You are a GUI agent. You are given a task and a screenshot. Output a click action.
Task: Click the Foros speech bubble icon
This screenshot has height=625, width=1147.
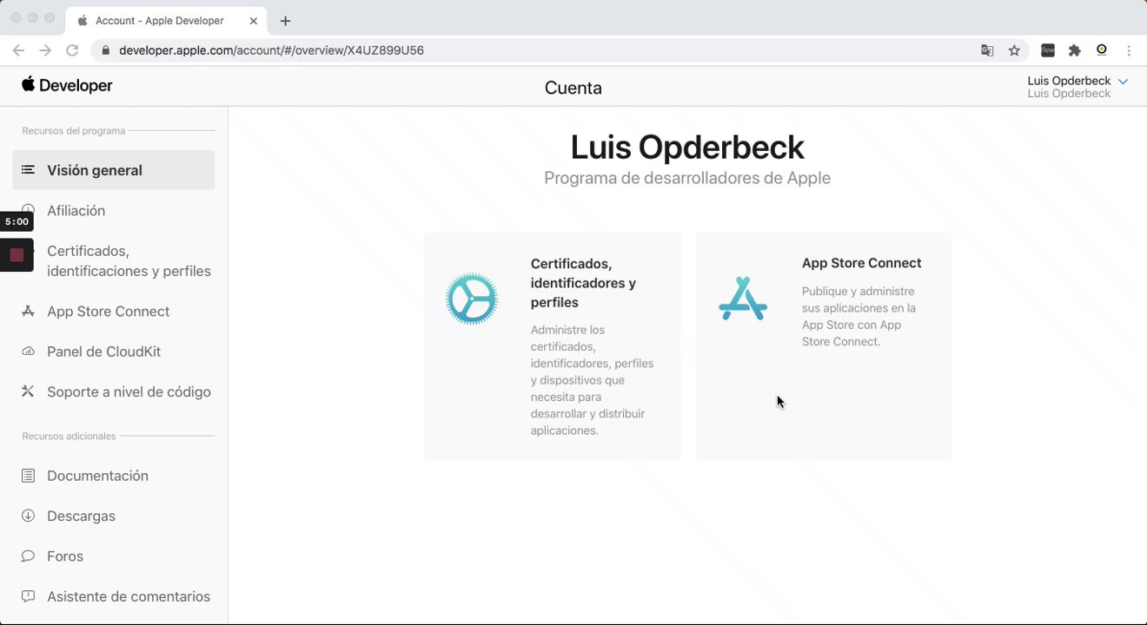tap(28, 556)
